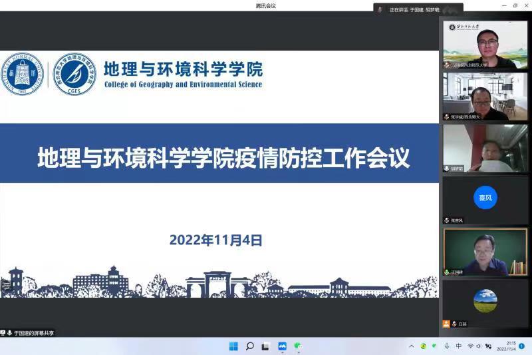Click the Chinese input method indicator
Viewport: 532px width, 355px height.
[x=459, y=346]
